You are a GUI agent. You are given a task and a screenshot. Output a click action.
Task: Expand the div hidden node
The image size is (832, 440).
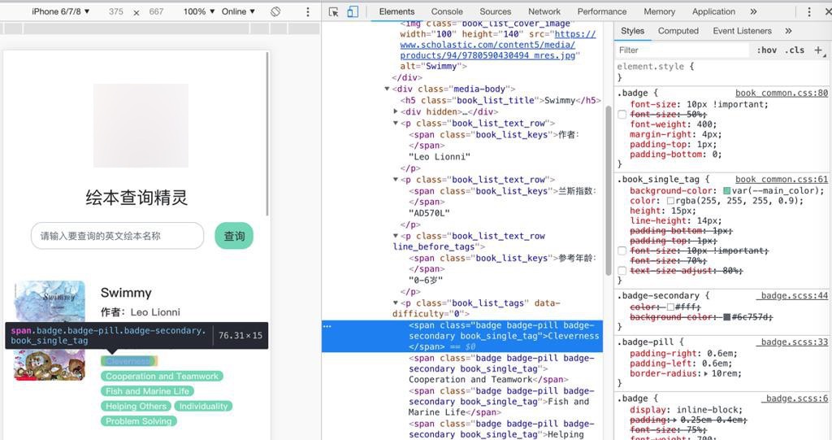click(396, 111)
